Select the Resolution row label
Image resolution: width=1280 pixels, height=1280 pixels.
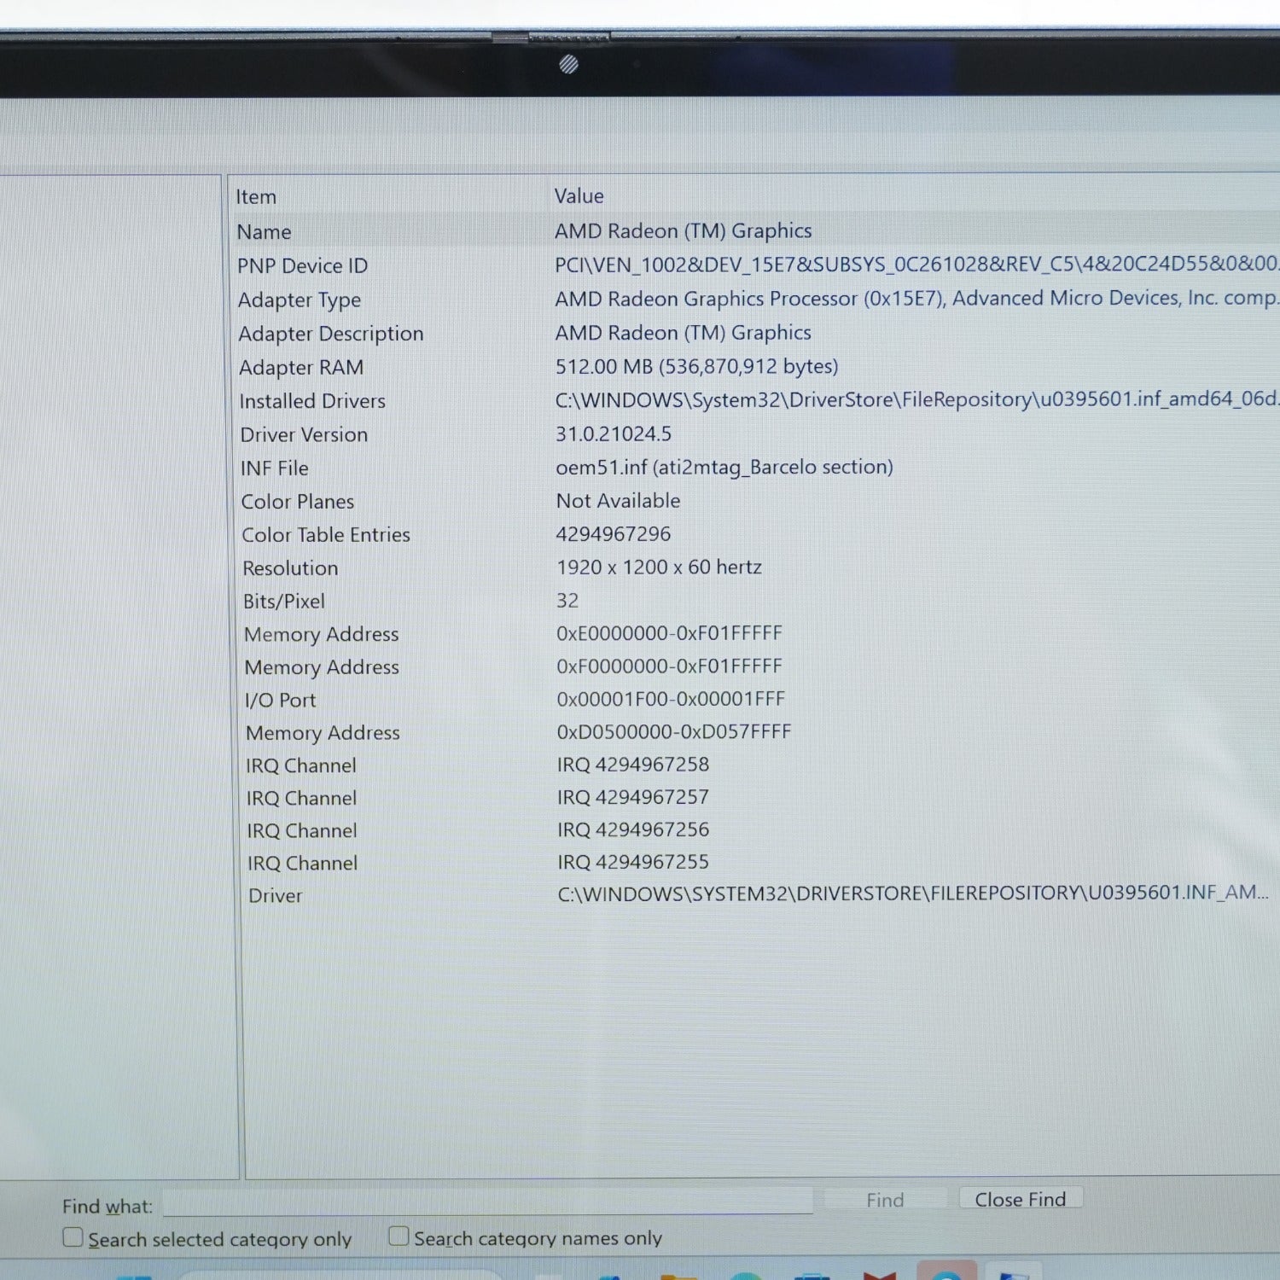[290, 568]
